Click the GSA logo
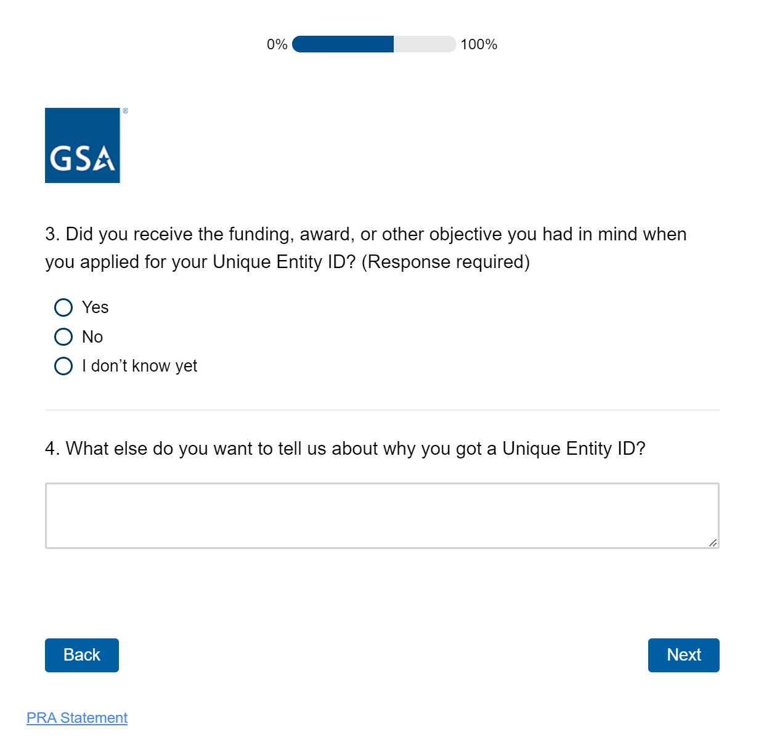The image size is (764, 745). [83, 145]
